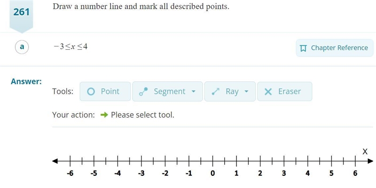Activate the Point tool button

click(x=105, y=91)
